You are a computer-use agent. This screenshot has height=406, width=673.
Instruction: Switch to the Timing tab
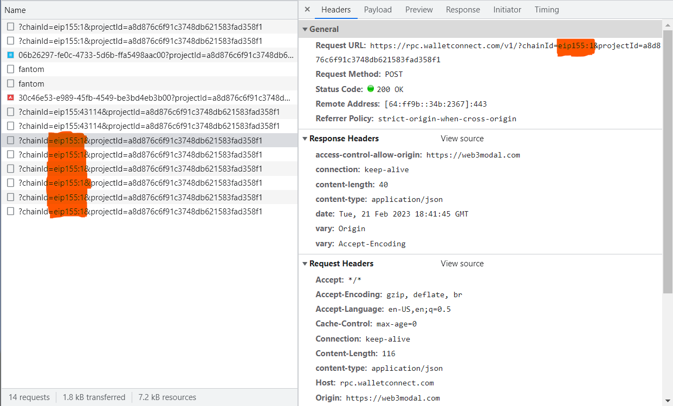546,9
